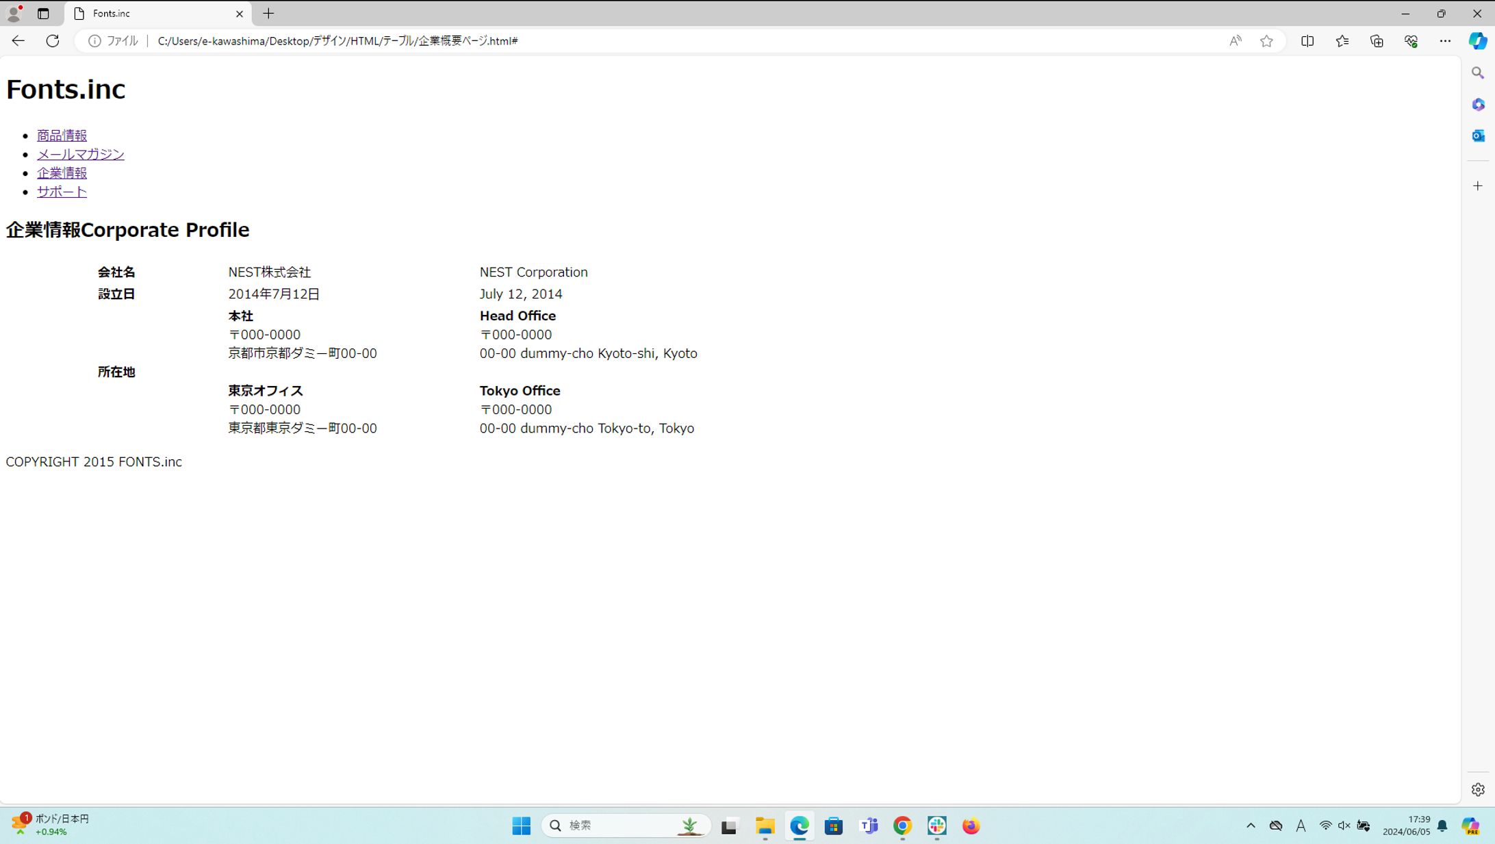Add a sidebar app with plus button

pyautogui.click(x=1478, y=186)
